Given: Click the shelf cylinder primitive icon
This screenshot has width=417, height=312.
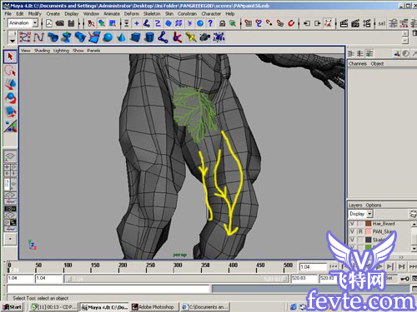Looking at the screenshot, I should click(149, 37).
